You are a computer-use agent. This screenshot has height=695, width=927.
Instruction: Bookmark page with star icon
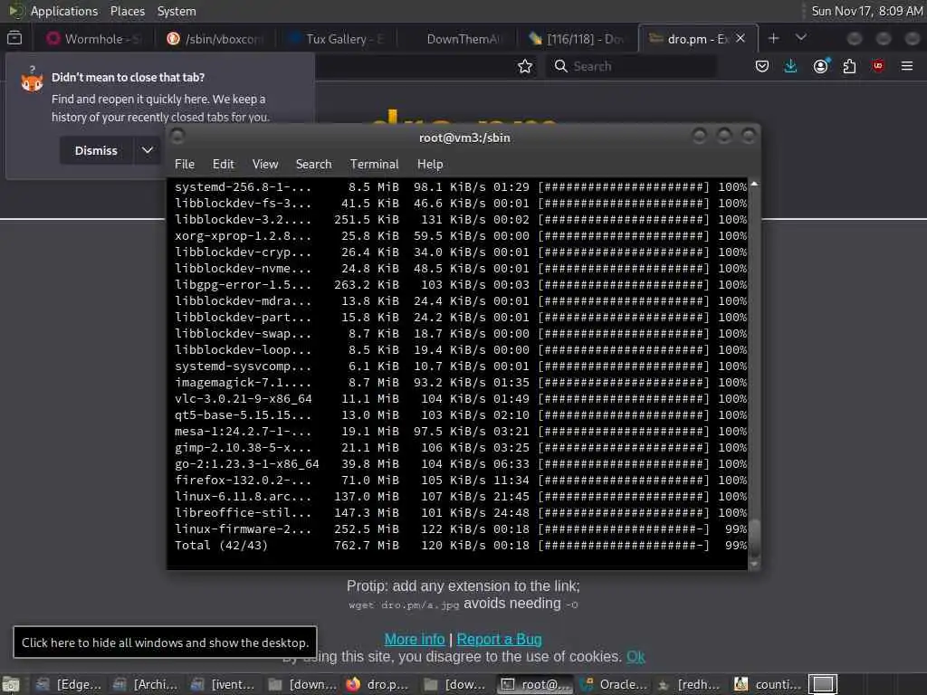[x=524, y=66]
